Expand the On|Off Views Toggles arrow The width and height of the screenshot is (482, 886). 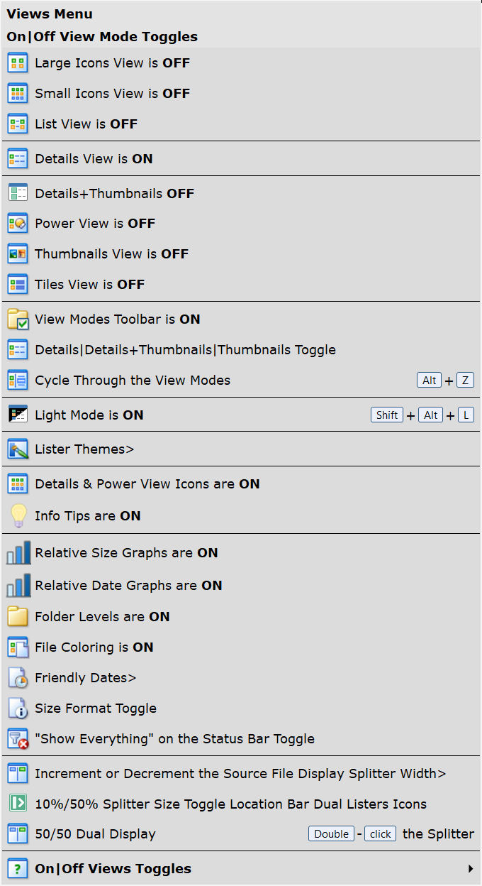point(471,868)
